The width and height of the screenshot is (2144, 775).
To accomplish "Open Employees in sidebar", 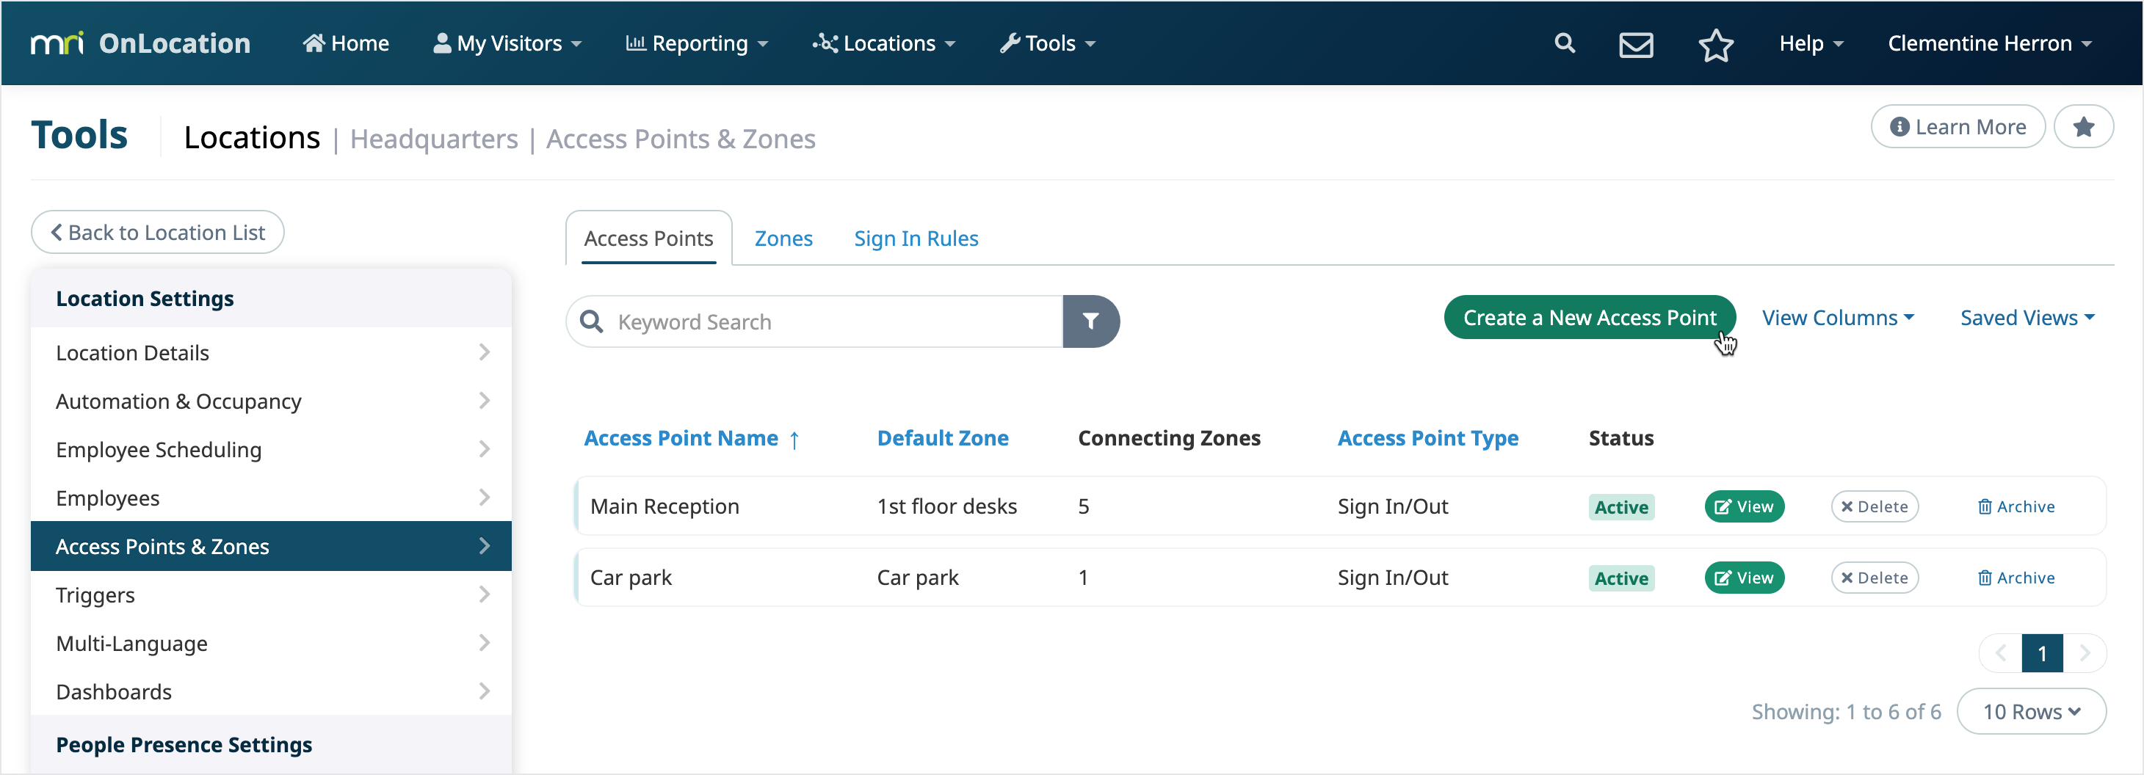I will pos(272,498).
